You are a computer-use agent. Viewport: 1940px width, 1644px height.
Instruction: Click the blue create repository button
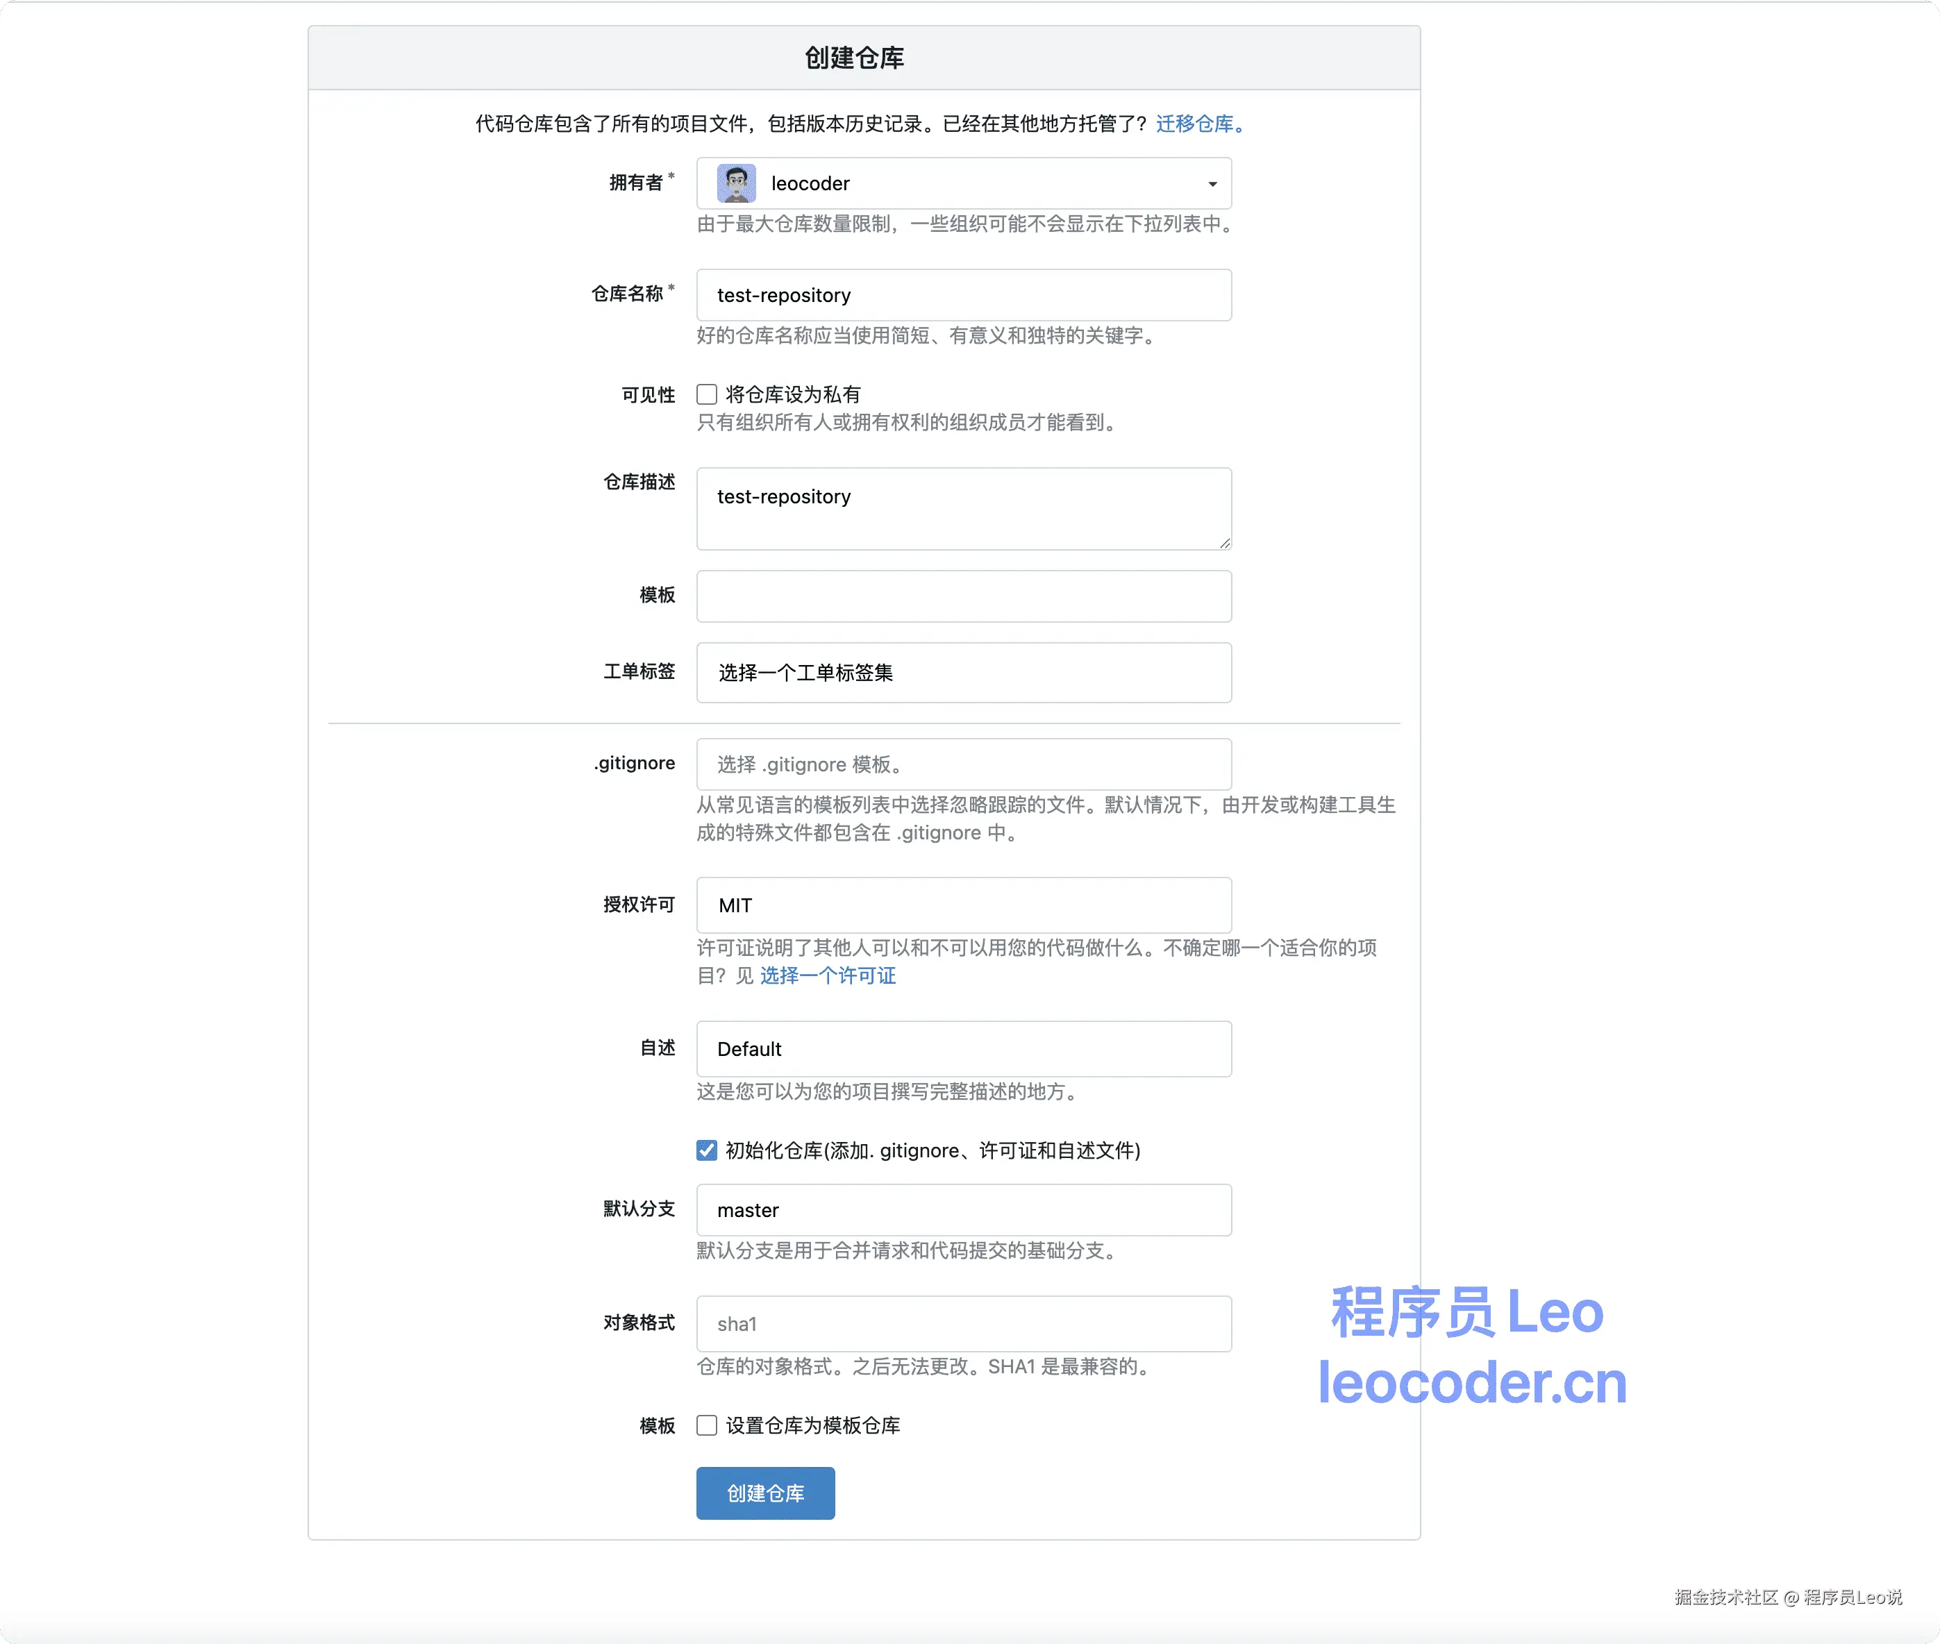[764, 1493]
